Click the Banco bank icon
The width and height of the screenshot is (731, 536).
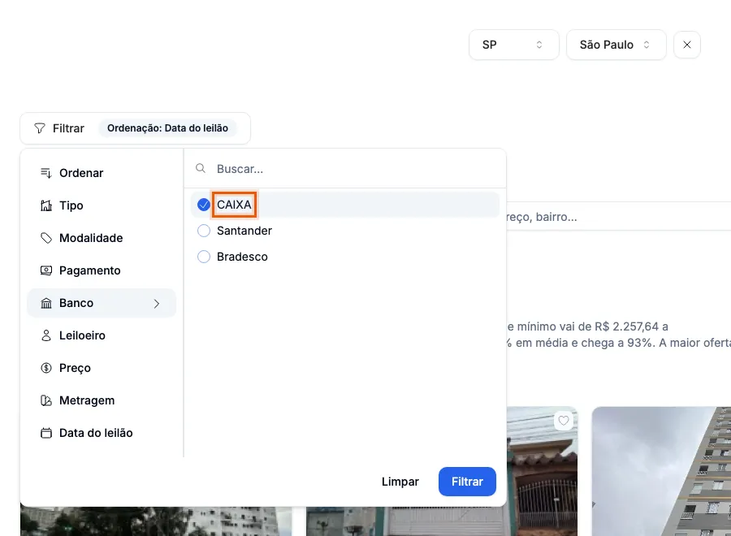pyautogui.click(x=45, y=304)
